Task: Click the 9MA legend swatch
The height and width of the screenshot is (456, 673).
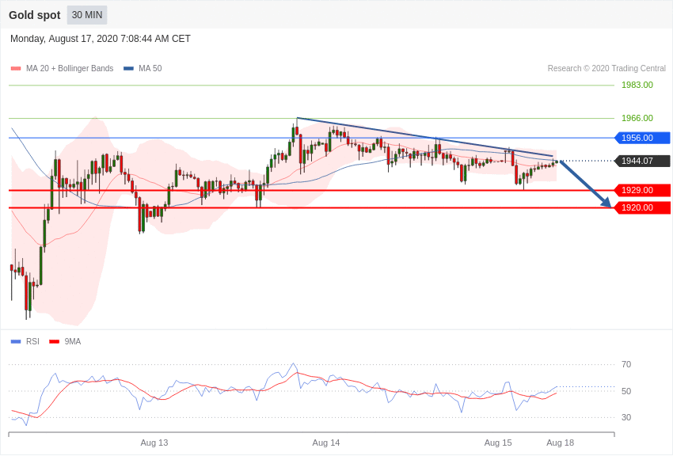Action: click(55, 342)
